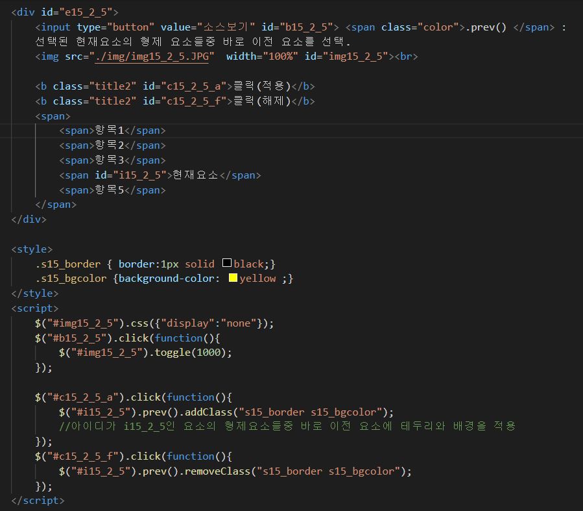This screenshot has height=511, width=583.
Task: Click the id="c15_2_5_f" attribute in the b tag
Action: point(185,101)
